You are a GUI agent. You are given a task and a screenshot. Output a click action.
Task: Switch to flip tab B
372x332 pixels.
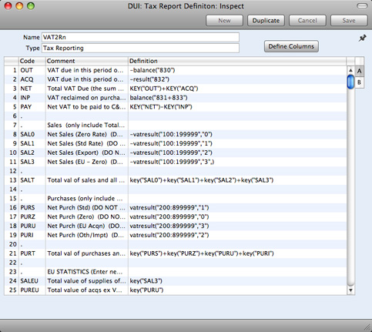coord(359,82)
